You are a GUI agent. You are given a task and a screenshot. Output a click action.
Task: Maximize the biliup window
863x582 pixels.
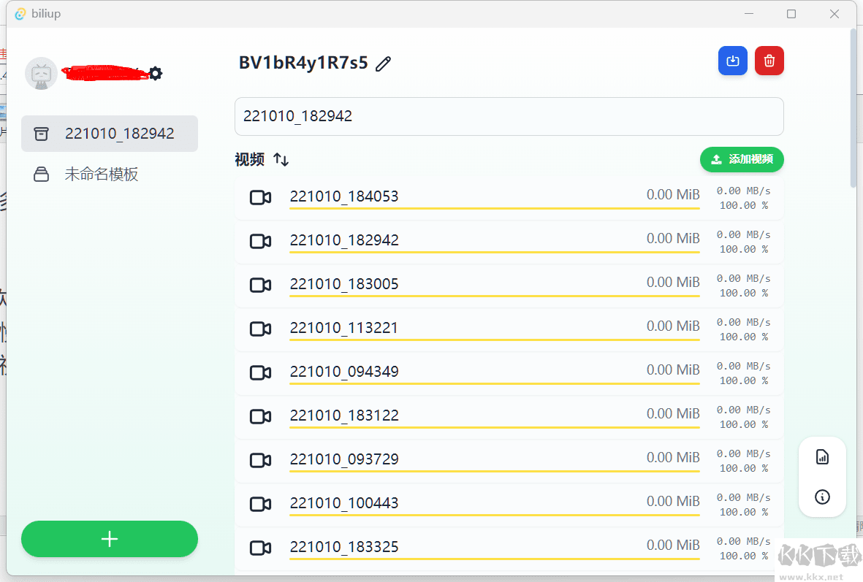tap(791, 14)
